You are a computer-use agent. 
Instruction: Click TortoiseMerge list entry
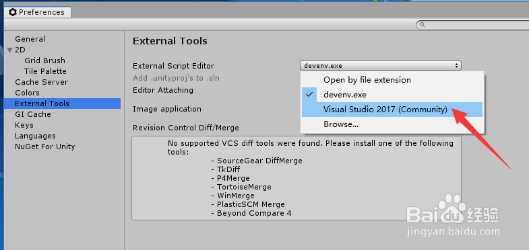click(x=244, y=187)
